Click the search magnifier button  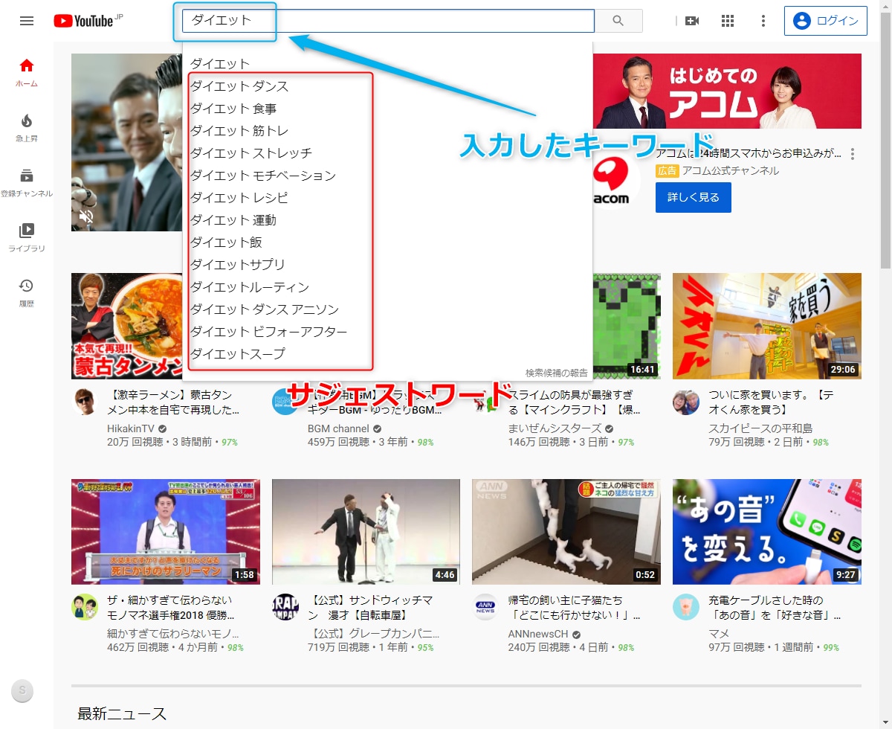point(618,21)
